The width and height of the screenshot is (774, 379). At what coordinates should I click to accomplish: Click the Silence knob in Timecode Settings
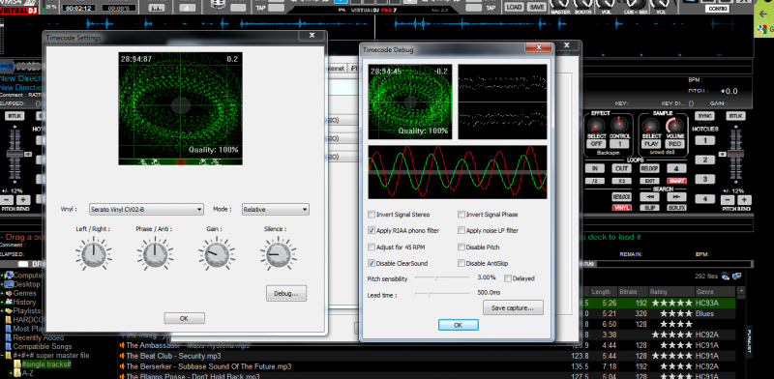pos(278,254)
